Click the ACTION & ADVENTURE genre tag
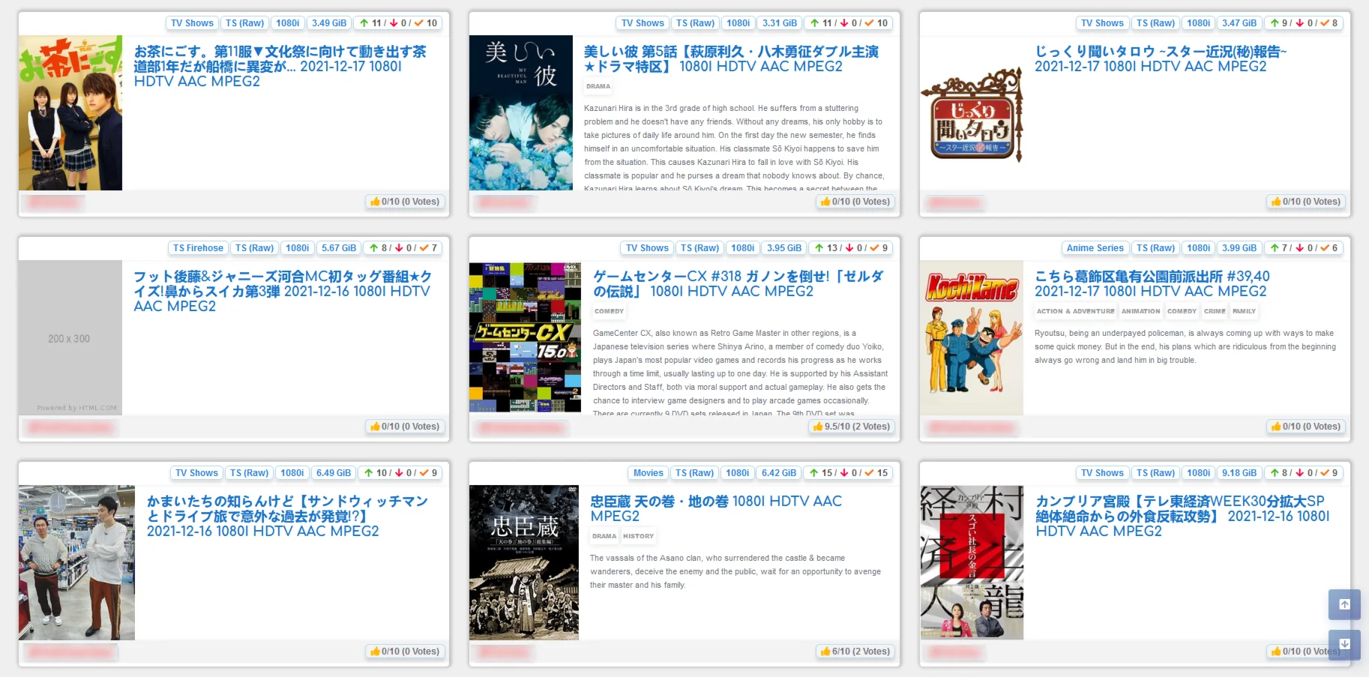This screenshot has height=677, width=1369. coord(1075,311)
